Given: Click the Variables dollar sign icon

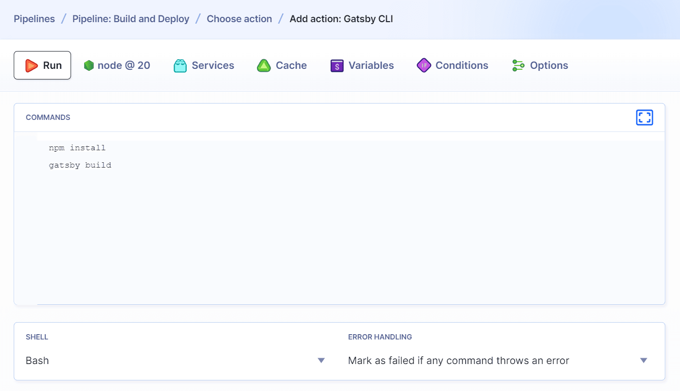Looking at the screenshot, I should point(337,65).
